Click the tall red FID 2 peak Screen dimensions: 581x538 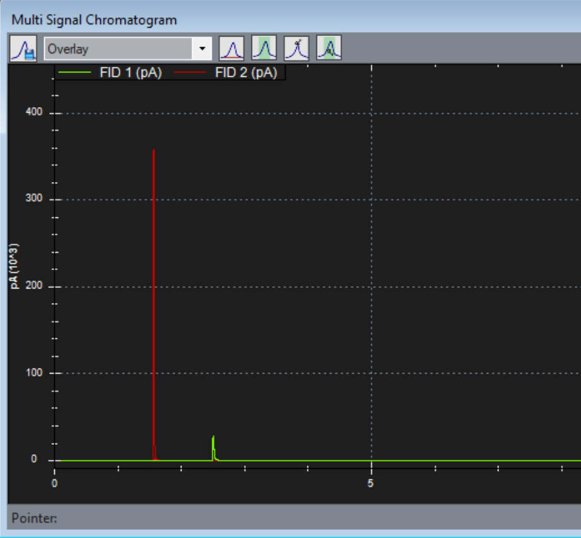pyautogui.click(x=154, y=304)
